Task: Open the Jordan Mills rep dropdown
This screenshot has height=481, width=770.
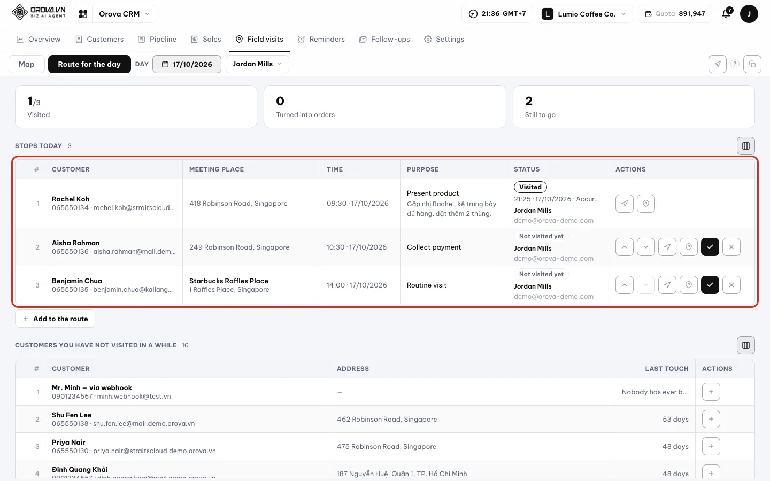Action: coord(257,64)
